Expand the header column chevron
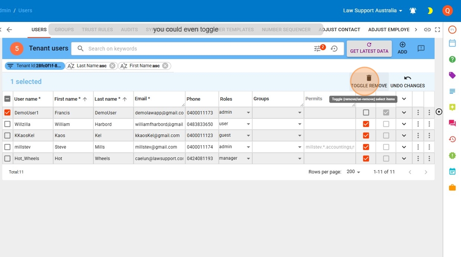Screen dimensions: 461x257 404,99
